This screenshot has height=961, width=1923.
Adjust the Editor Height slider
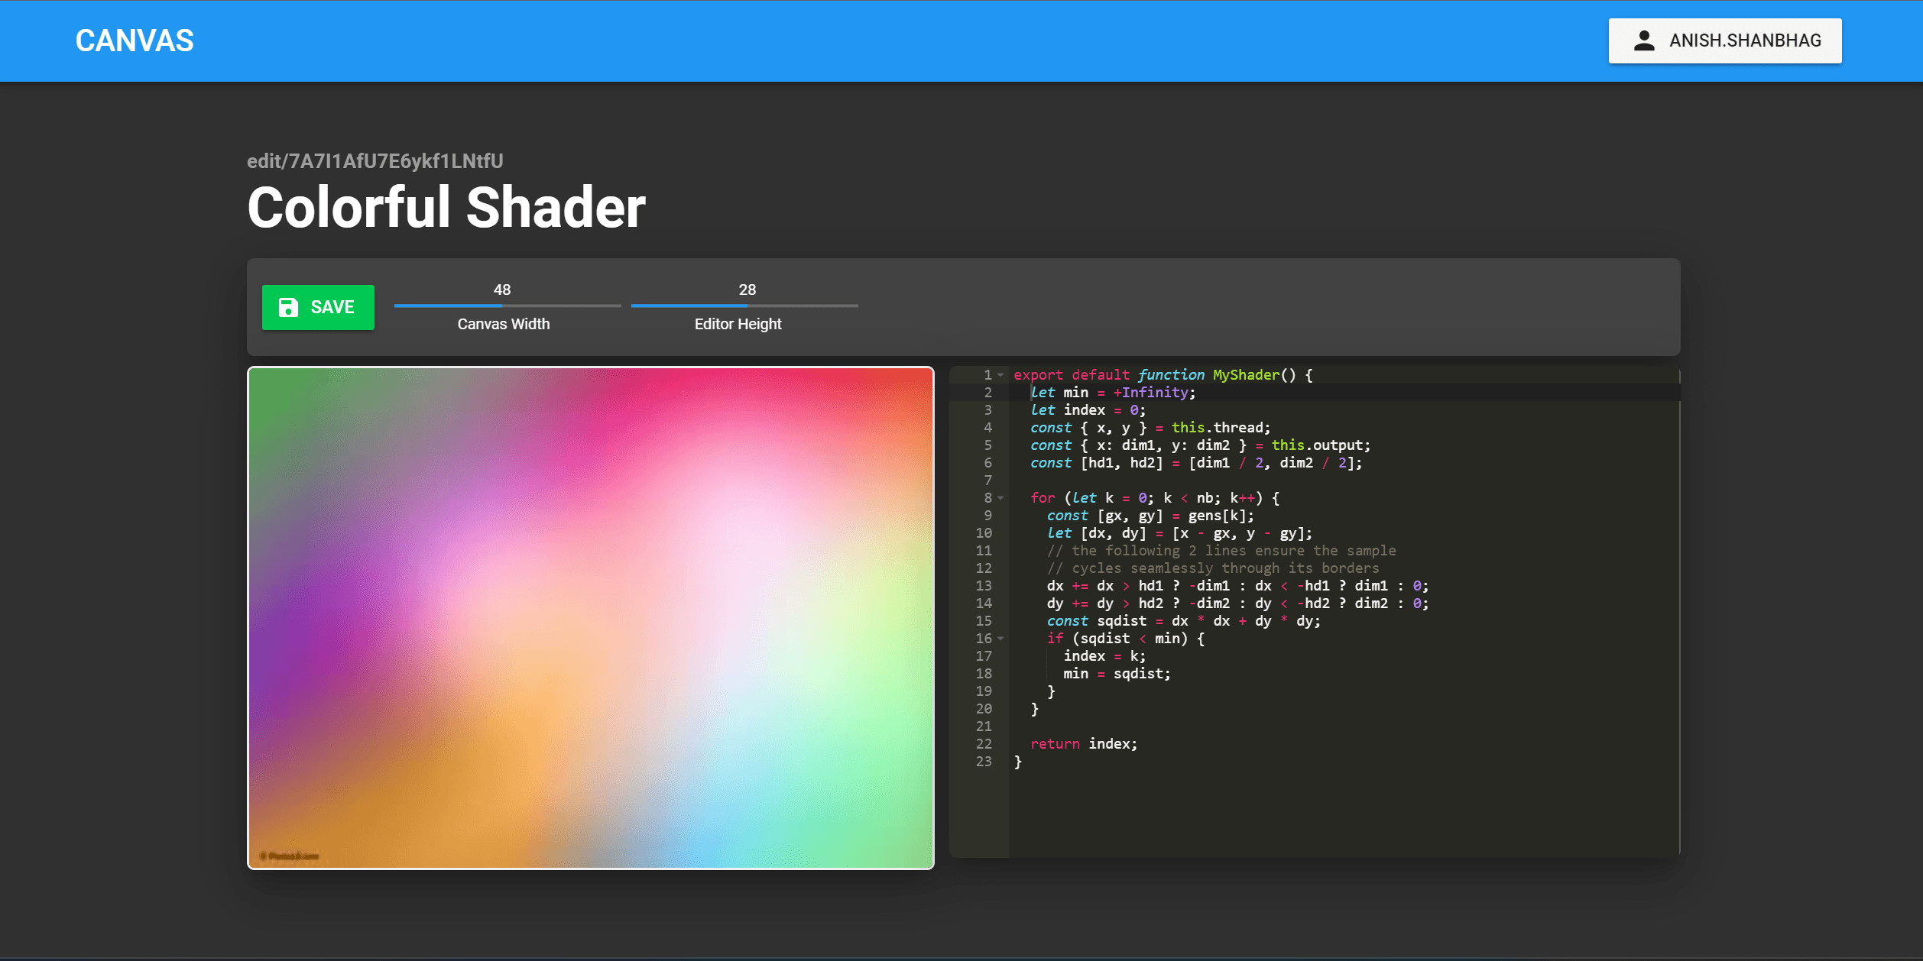pyautogui.click(x=744, y=306)
